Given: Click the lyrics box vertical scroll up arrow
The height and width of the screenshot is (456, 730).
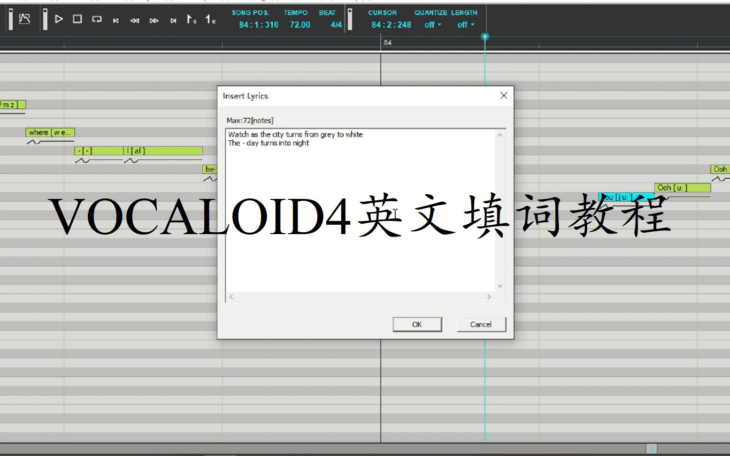Looking at the screenshot, I should point(500,135).
